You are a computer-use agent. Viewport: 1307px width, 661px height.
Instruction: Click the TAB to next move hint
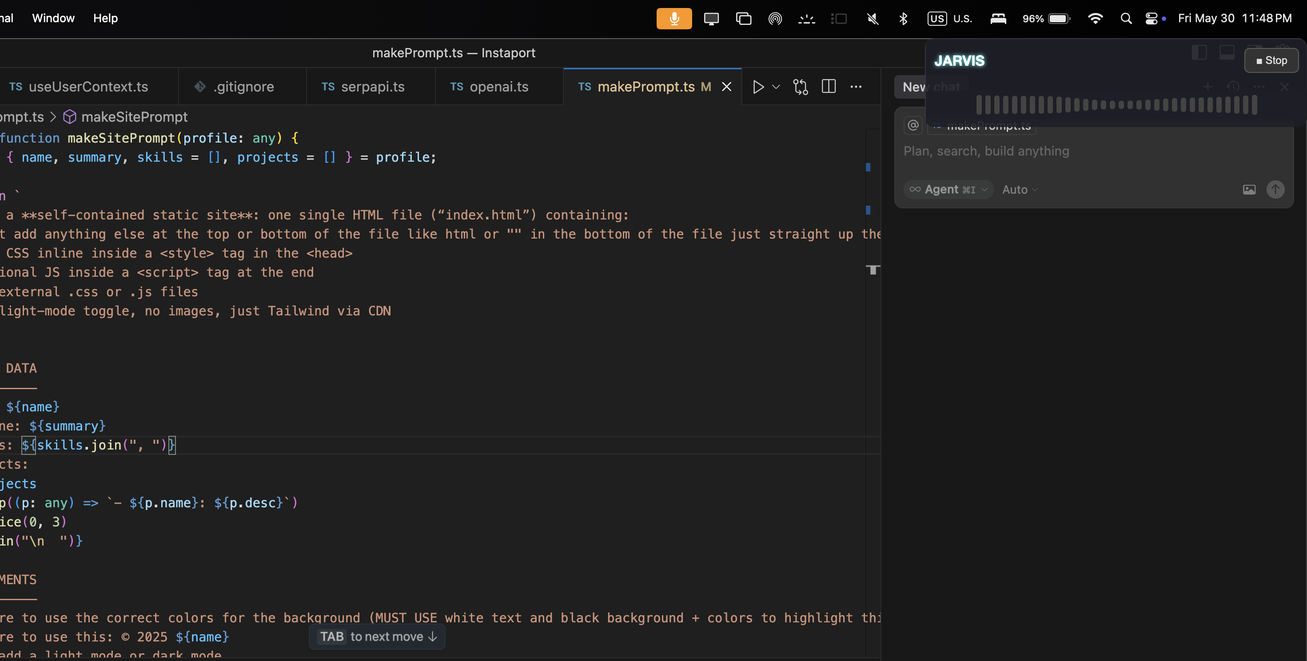(x=377, y=637)
